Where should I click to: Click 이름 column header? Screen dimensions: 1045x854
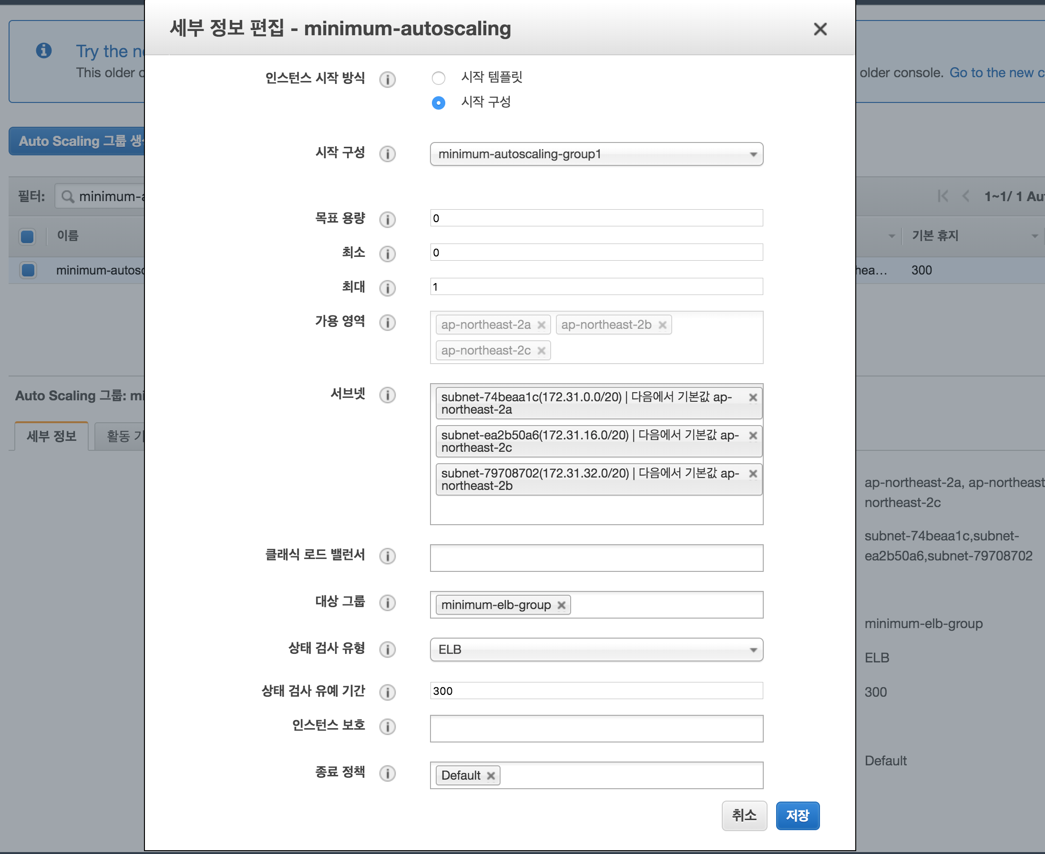[x=68, y=235]
